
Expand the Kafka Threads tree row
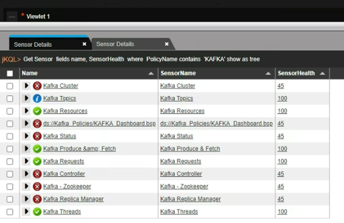click(x=26, y=212)
